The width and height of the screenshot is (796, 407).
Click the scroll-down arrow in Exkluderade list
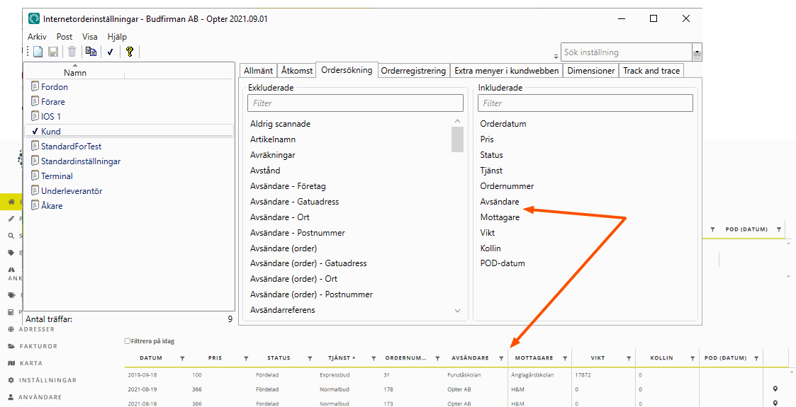(457, 311)
